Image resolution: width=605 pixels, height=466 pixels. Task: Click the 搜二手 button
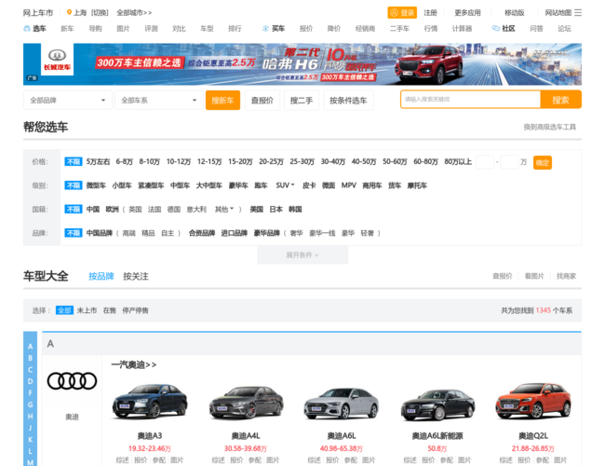click(x=302, y=101)
